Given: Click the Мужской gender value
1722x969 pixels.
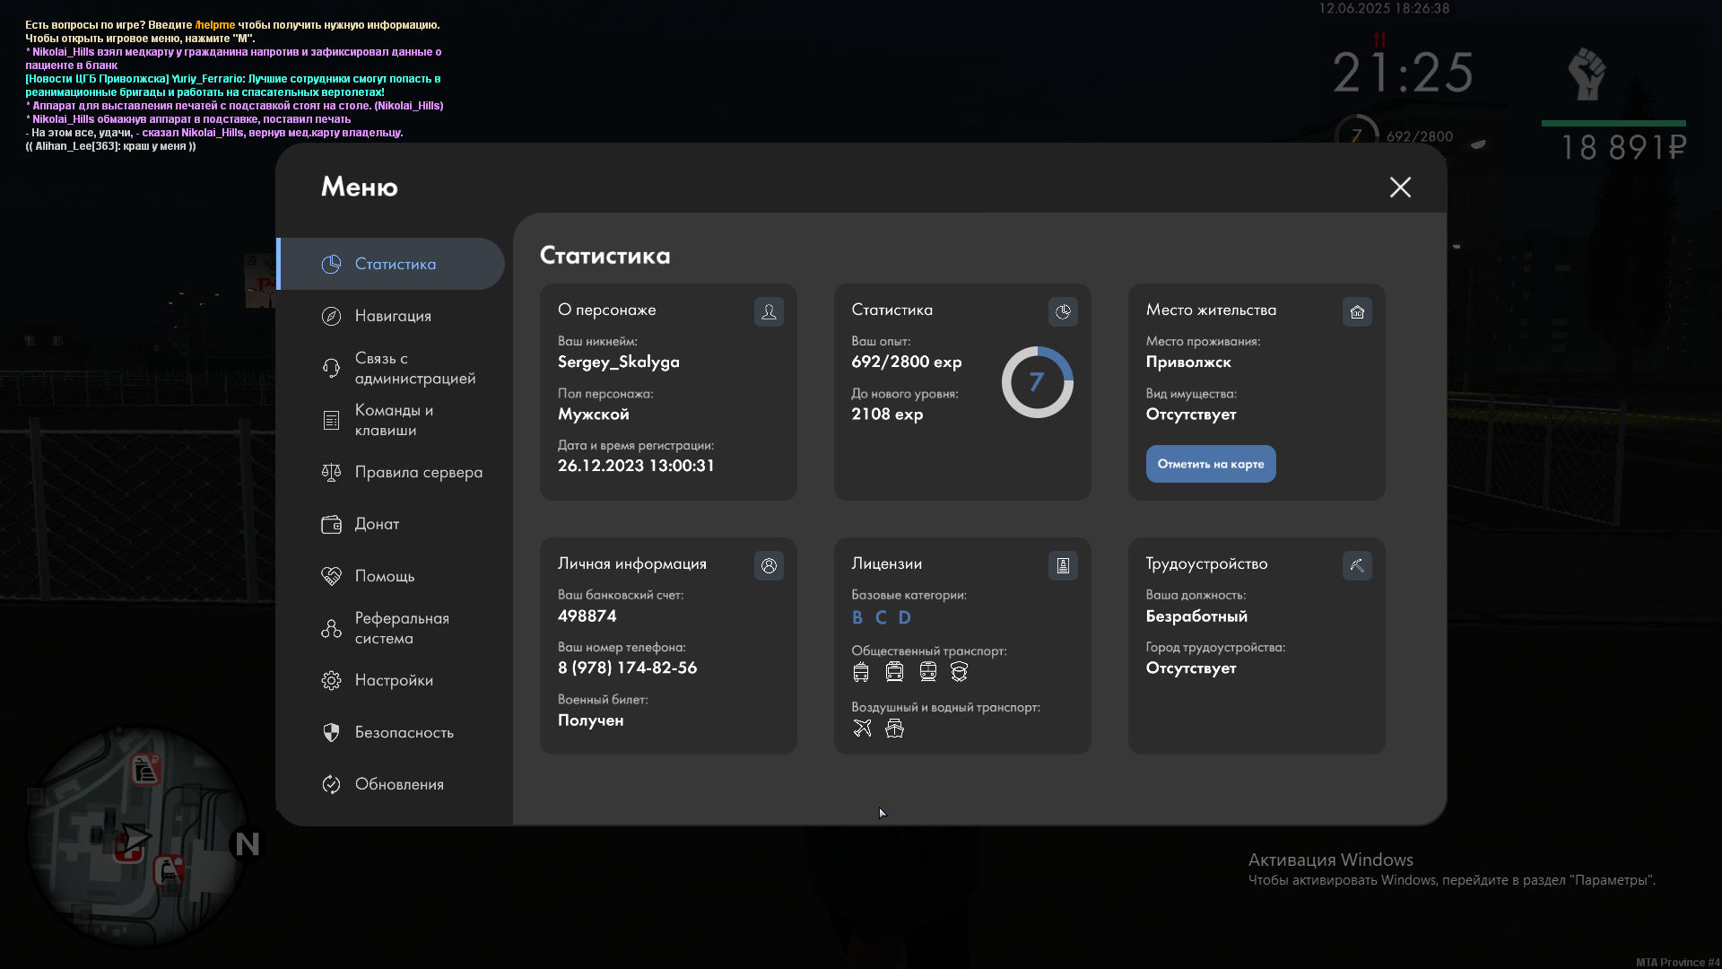Looking at the screenshot, I should point(594,415).
